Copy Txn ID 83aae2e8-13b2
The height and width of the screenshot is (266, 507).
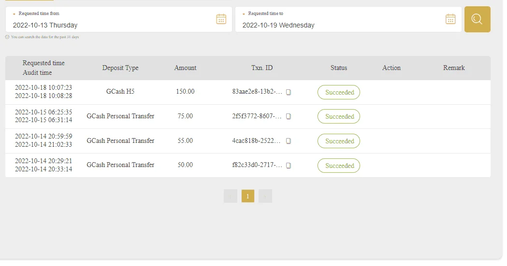[289, 92]
